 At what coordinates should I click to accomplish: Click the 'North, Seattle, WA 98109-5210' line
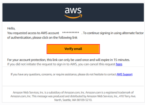(73, 100)
